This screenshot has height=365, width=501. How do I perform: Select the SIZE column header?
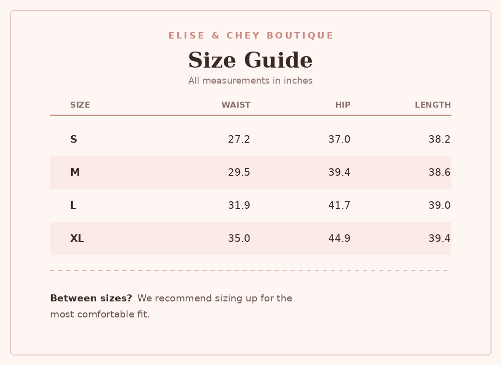point(80,105)
